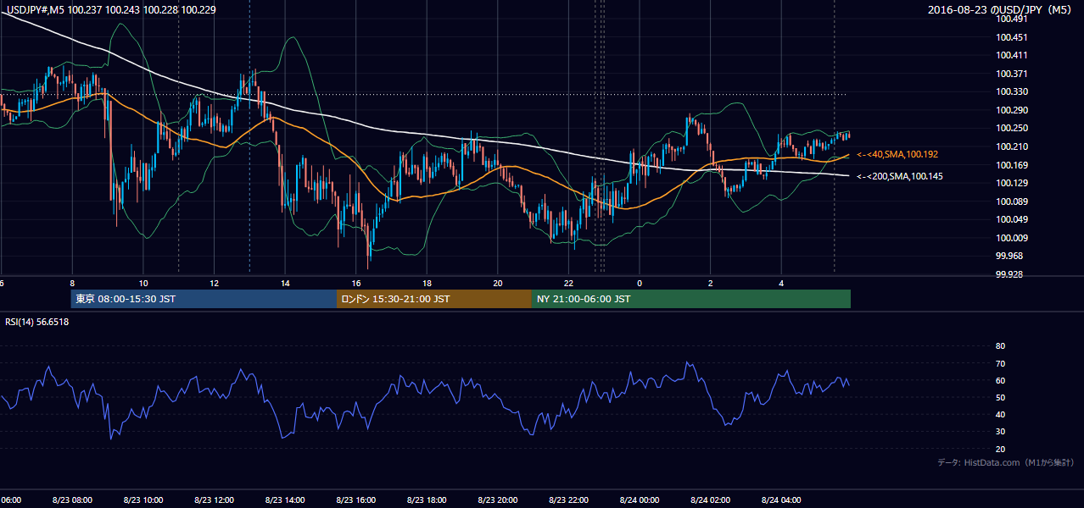Click hour tick 4 on the chart axis
Screen dimensions: 1084x508
(x=781, y=283)
